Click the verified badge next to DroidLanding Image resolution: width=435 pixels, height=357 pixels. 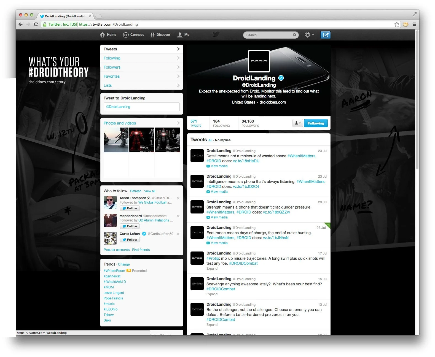[x=281, y=78]
